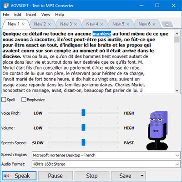Start reading with the Speak button
This screenshot has height=182, width=182.
click(x=19, y=176)
